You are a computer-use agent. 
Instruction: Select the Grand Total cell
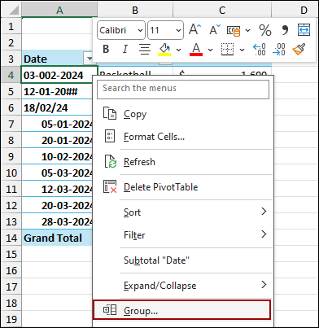[57, 238]
